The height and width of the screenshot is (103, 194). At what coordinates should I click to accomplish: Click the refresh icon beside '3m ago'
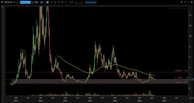76,3
